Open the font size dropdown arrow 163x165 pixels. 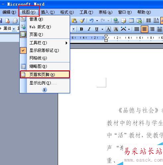pos(73,29)
